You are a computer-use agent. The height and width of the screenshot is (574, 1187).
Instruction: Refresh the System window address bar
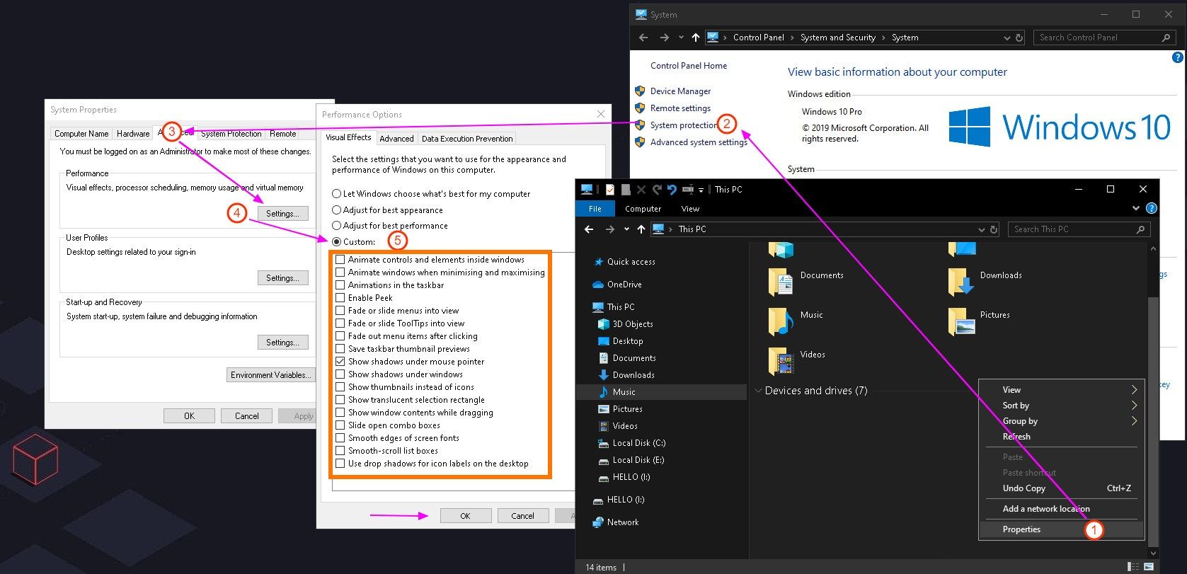pos(1019,38)
